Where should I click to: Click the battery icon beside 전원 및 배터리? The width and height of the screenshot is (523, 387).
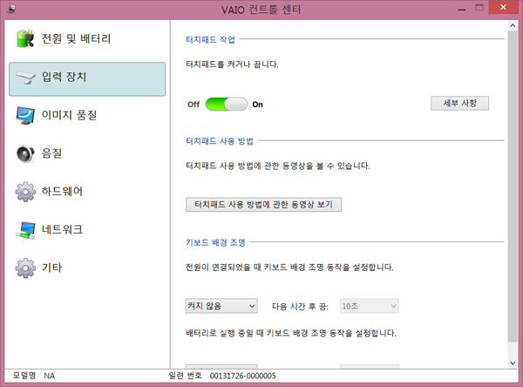coord(25,38)
